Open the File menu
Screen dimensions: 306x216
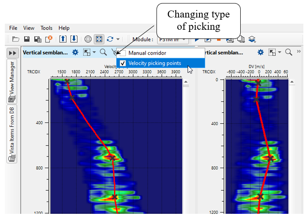13,28
